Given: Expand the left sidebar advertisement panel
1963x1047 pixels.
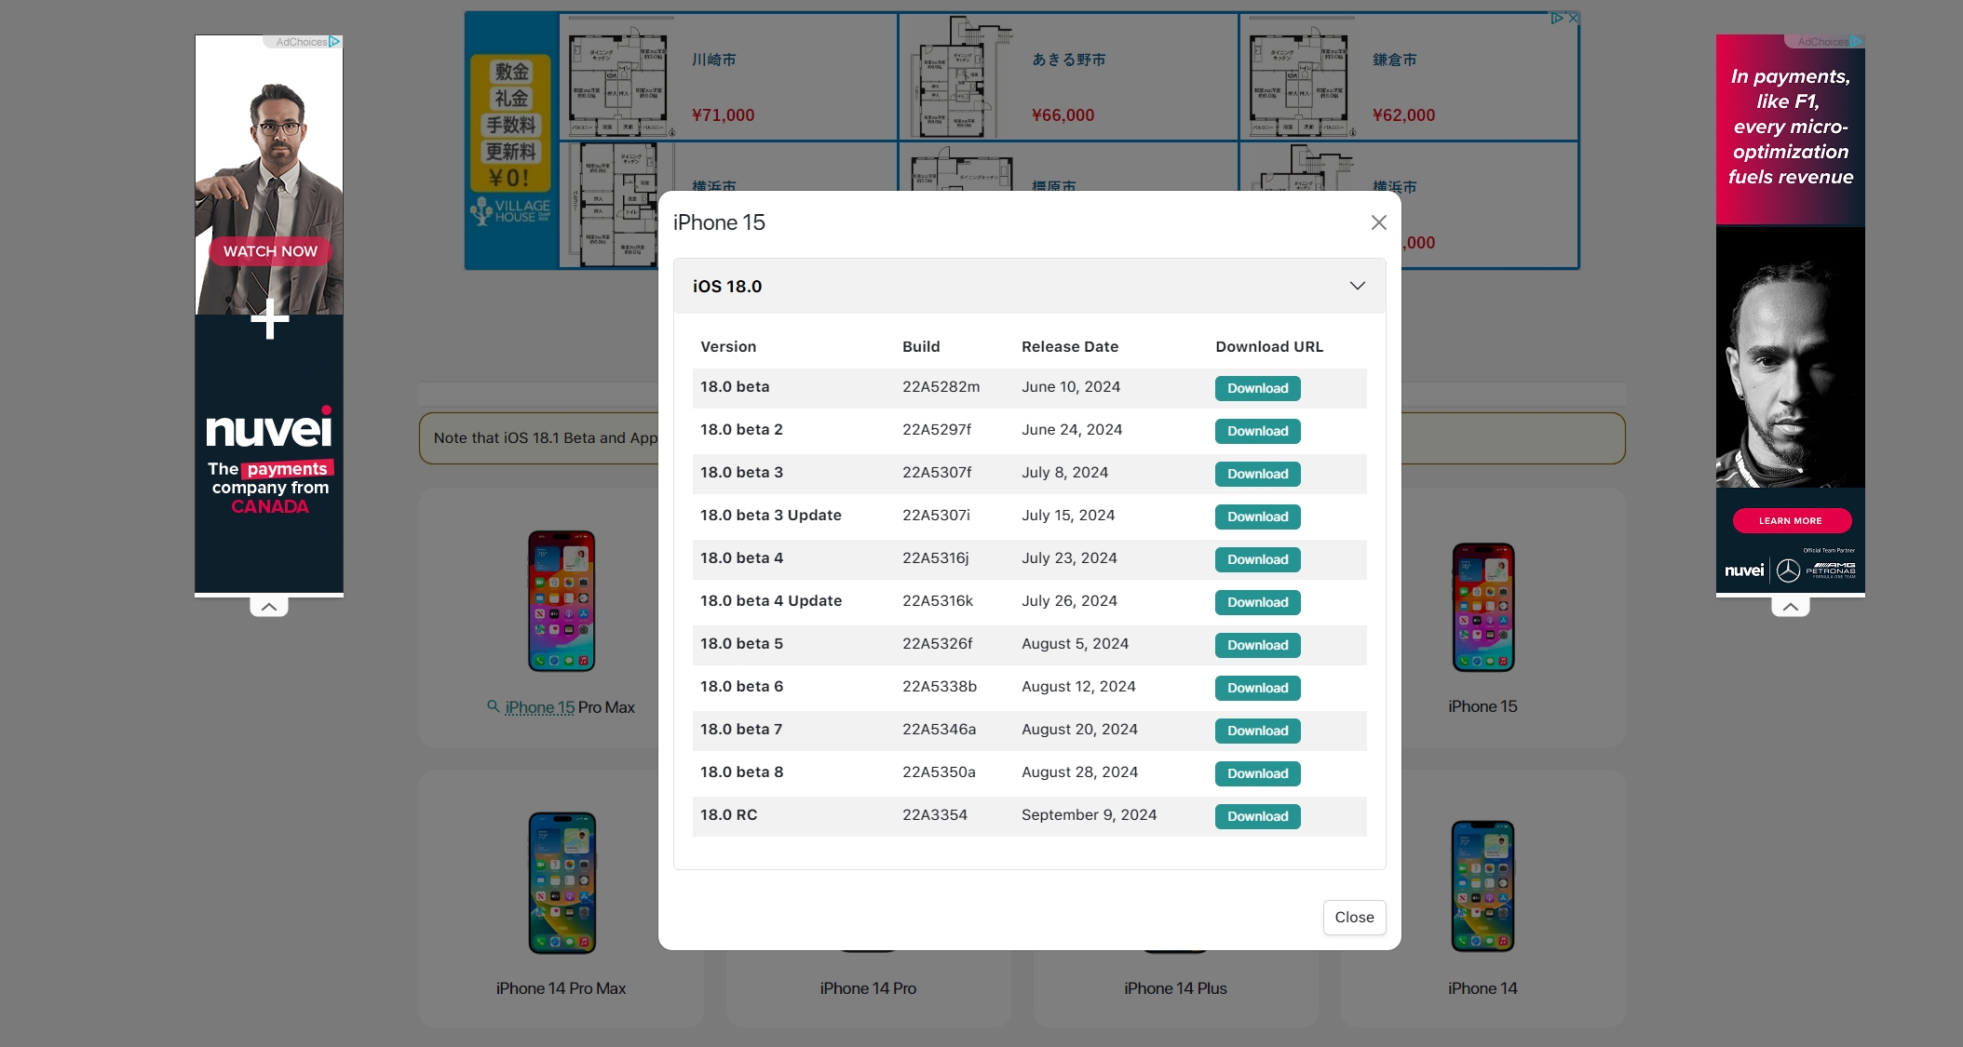Looking at the screenshot, I should pos(269,605).
